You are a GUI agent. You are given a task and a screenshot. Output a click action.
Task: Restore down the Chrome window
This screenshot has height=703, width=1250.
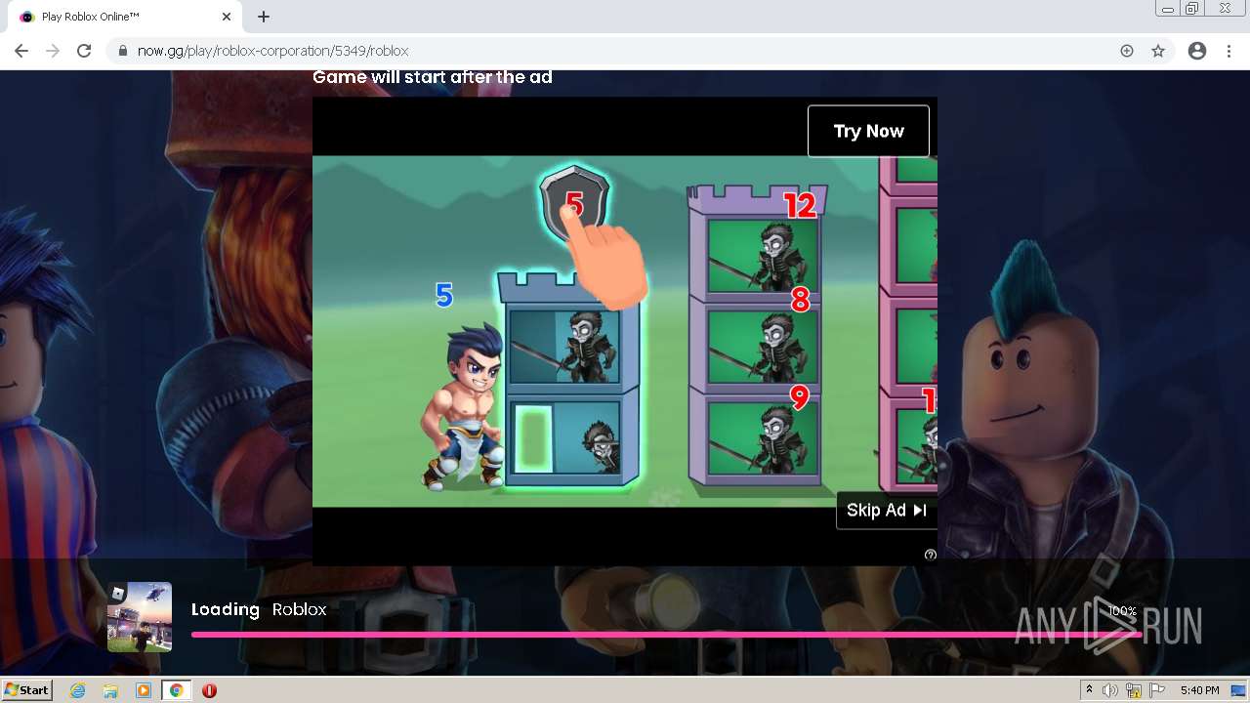coord(1192,9)
